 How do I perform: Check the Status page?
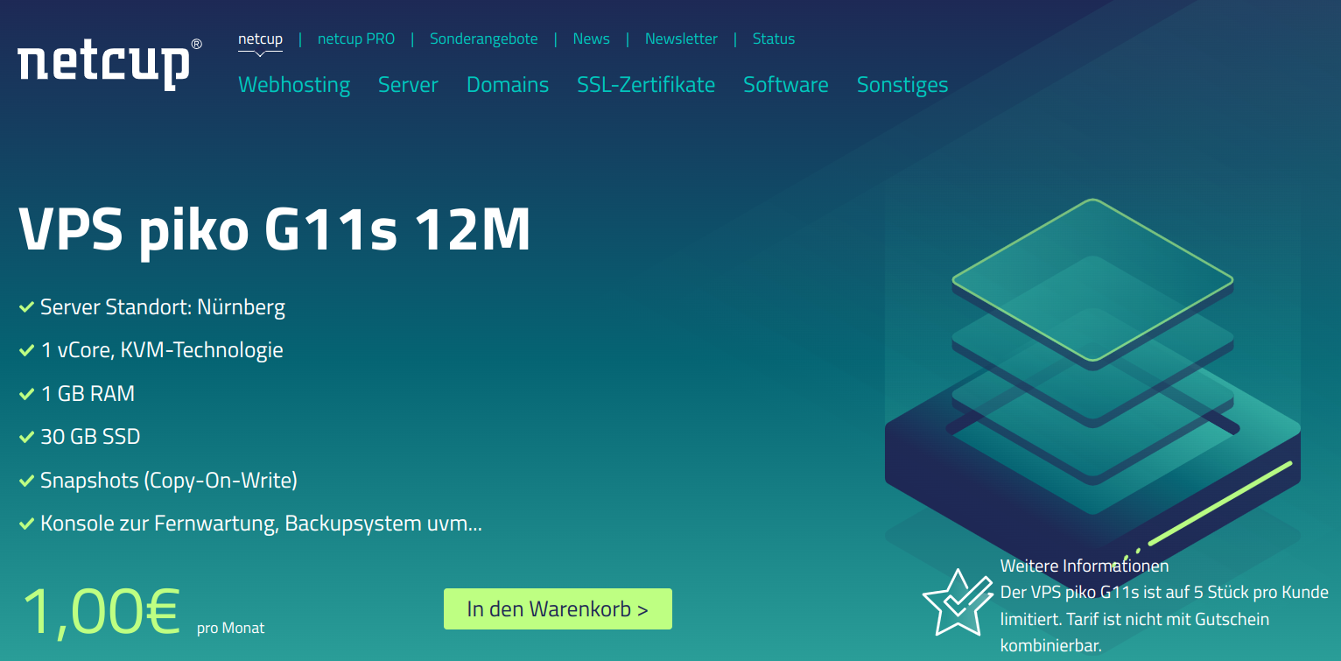[x=774, y=39]
